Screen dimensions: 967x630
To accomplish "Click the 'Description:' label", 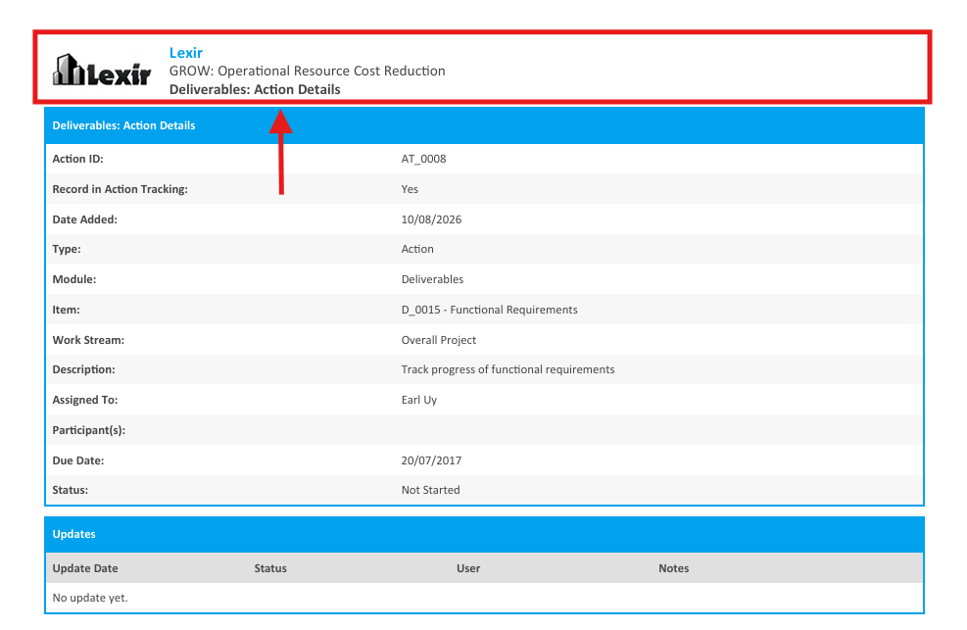I will [84, 369].
